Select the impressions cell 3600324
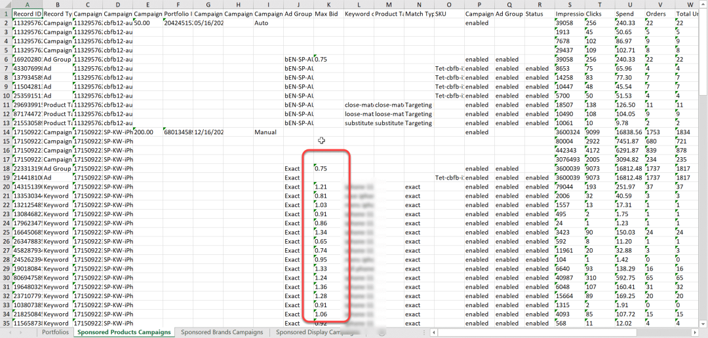Image resolution: width=708 pixels, height=338 pixels. pyautogui.click(x=569, y=132)
